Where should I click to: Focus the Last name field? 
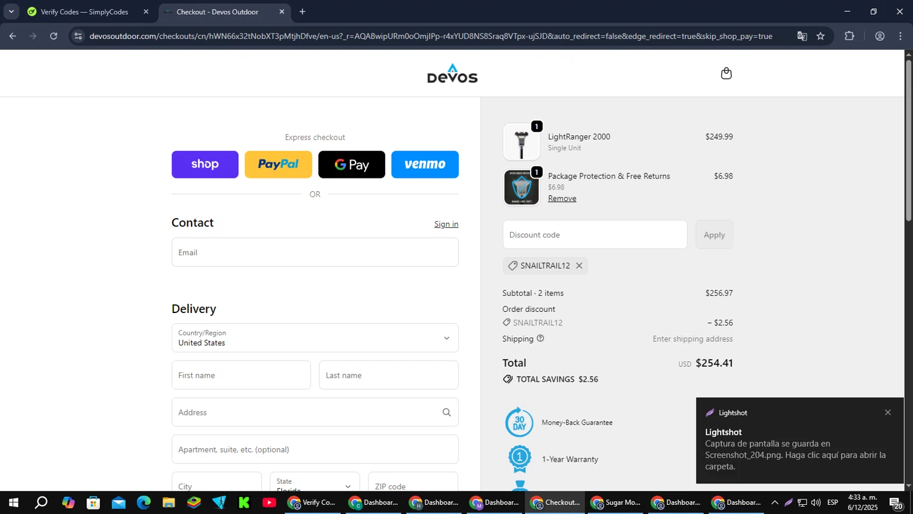click(388, 375)
